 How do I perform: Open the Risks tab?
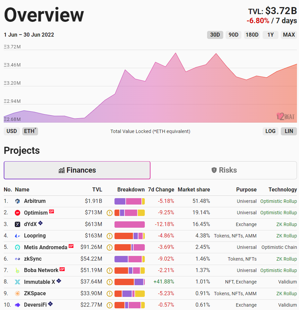click(224, 170)
